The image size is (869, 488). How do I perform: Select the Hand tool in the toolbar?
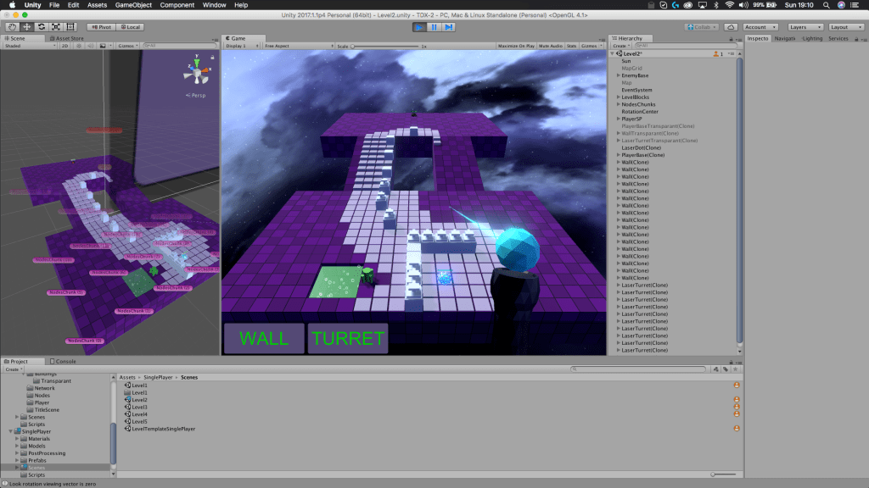[x=11, y=27]
